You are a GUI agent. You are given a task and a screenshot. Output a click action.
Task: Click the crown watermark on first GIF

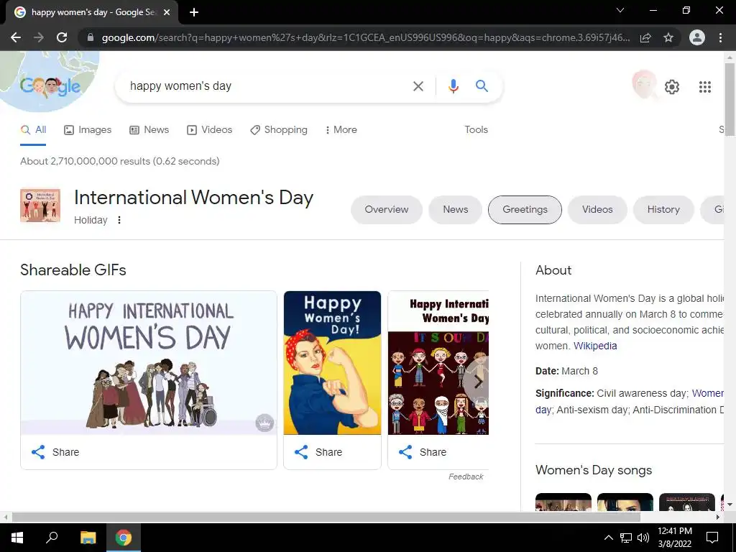264,423
